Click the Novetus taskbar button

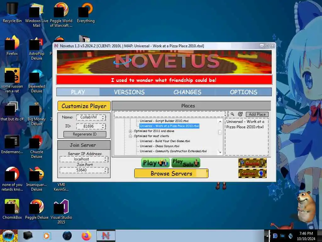pos(106,236)
